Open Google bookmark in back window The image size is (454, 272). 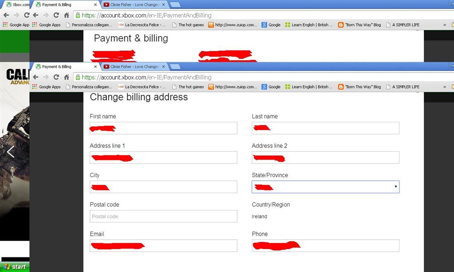(271, 25)
